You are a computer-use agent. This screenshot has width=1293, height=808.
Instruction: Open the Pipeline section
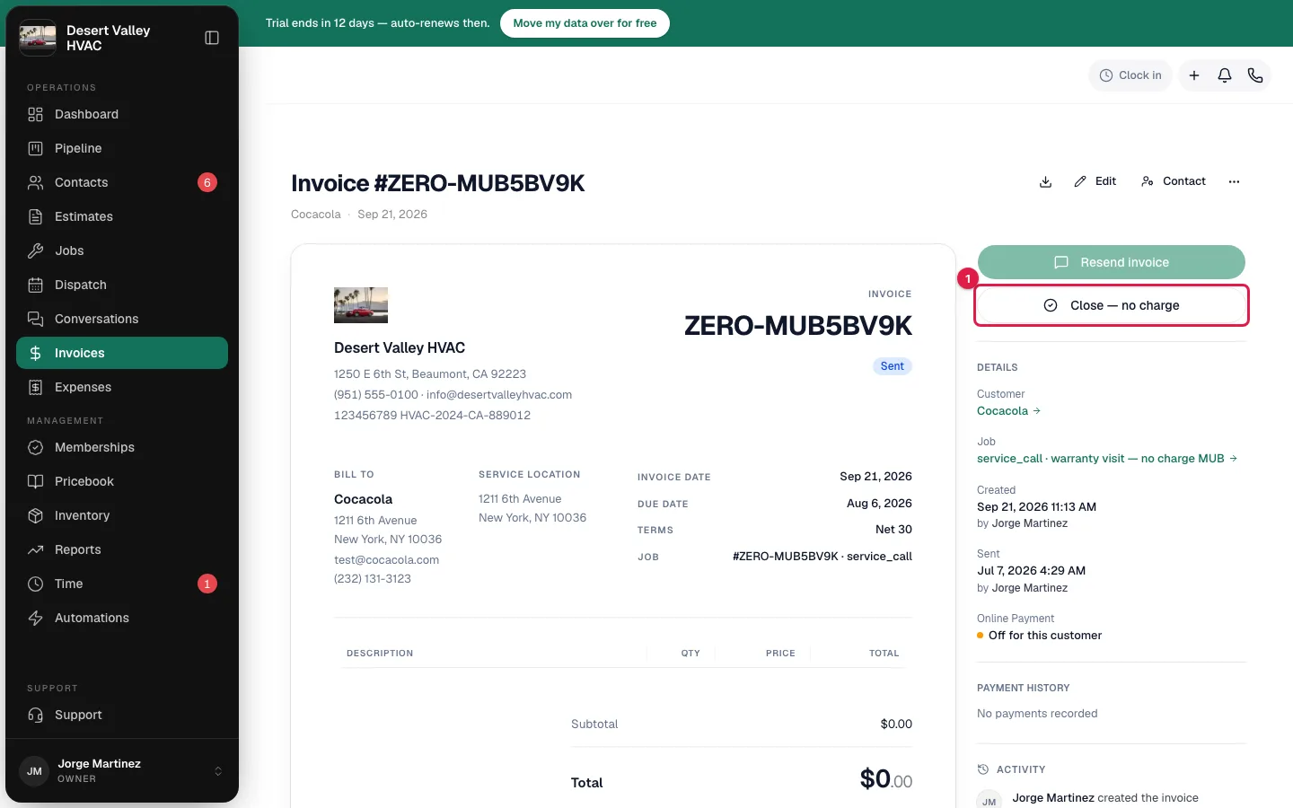[122, 148]
